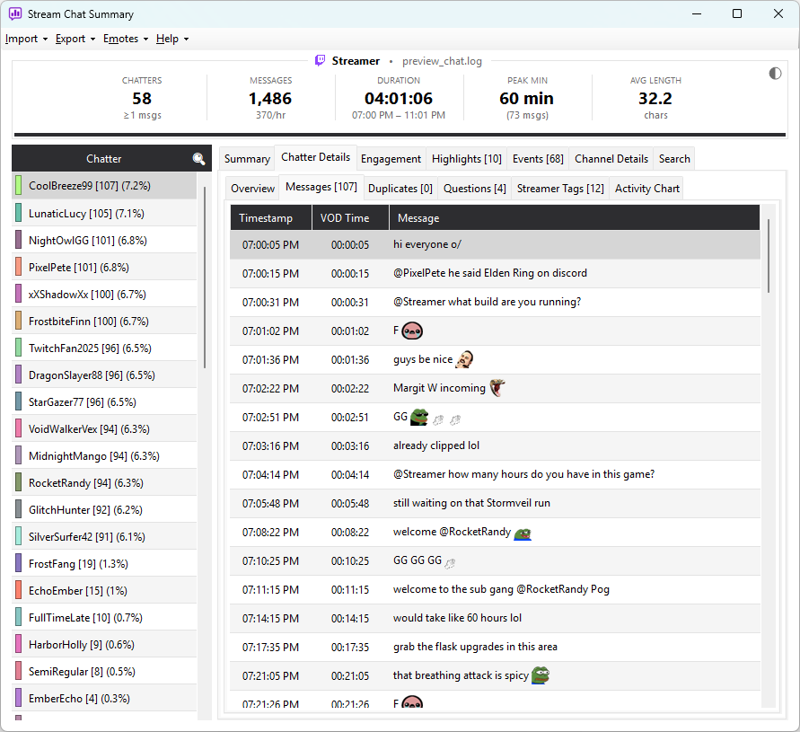This screenshot has height=732, width=800.
Task: Click the emote after 'that breathing attack is spicy'
Action: click(x=541, y=675)
